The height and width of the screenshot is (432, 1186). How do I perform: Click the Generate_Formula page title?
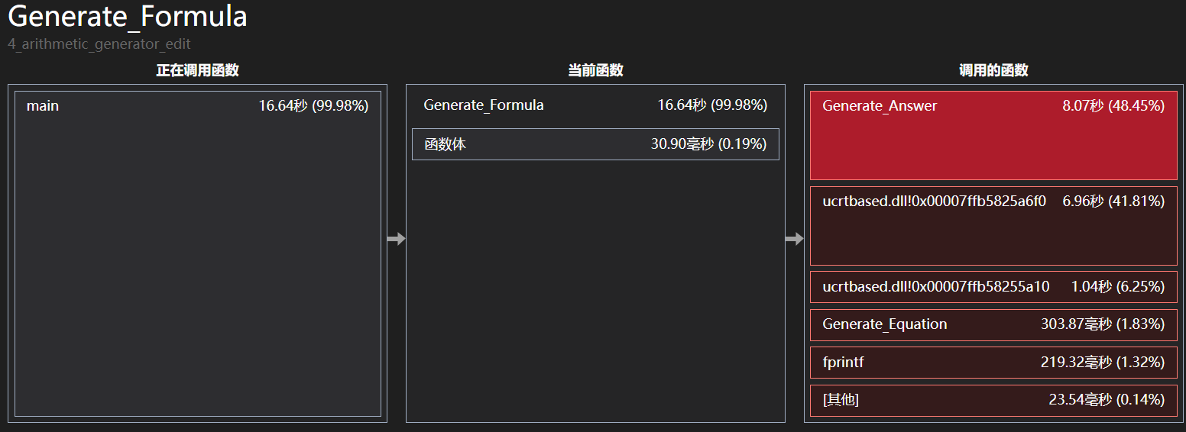click(x=128, y=17)
